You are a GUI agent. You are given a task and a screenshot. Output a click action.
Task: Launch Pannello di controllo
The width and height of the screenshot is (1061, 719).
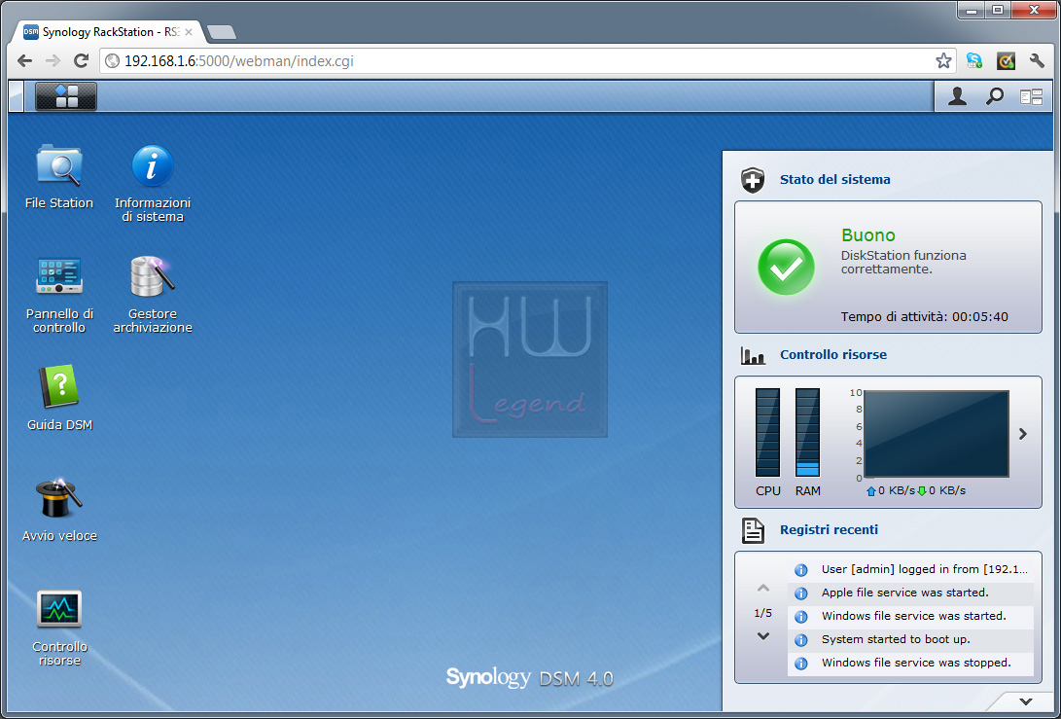click(x=59, y=295)
